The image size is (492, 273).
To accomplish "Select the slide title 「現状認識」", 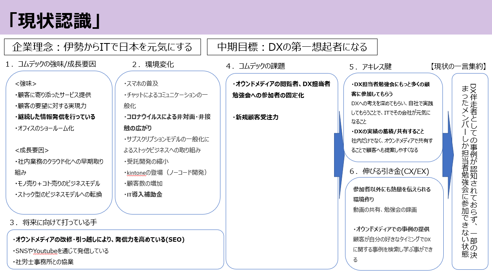I will [x=54, y=21].
